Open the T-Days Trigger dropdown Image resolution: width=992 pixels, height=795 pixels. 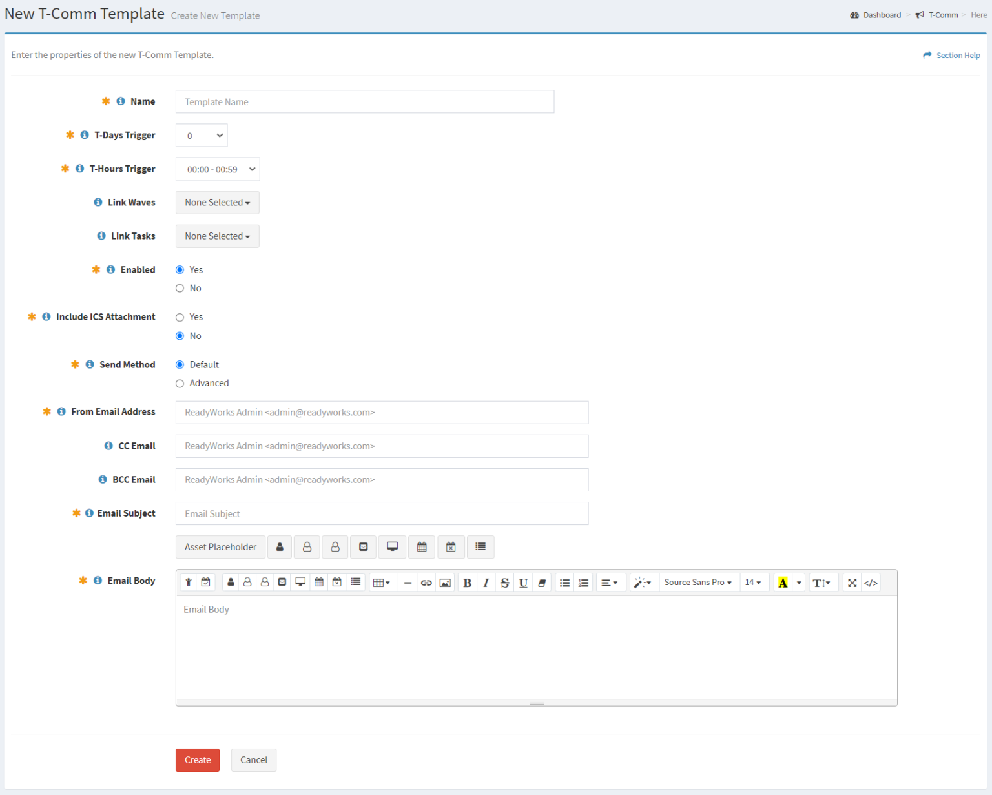[201, 135]
